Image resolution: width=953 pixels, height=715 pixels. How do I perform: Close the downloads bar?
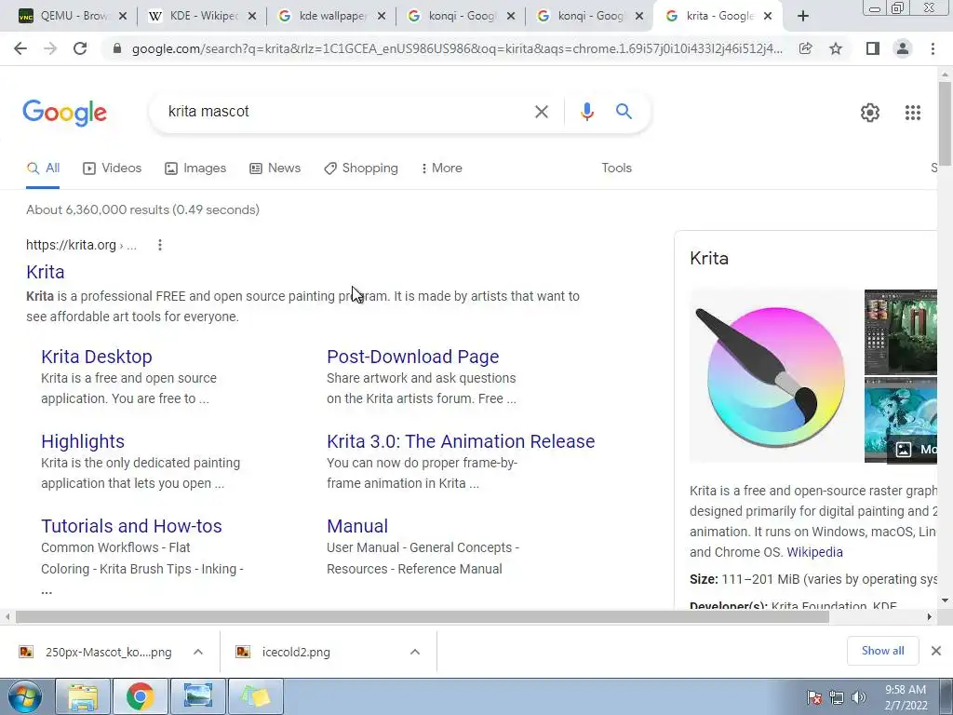pyautogui.click(x=936, y=651)
